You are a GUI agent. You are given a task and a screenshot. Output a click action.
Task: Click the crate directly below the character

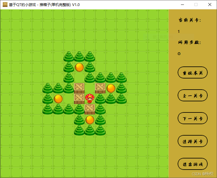pos(90,109)
